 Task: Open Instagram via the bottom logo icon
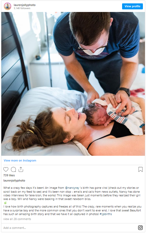coord(140,228)
